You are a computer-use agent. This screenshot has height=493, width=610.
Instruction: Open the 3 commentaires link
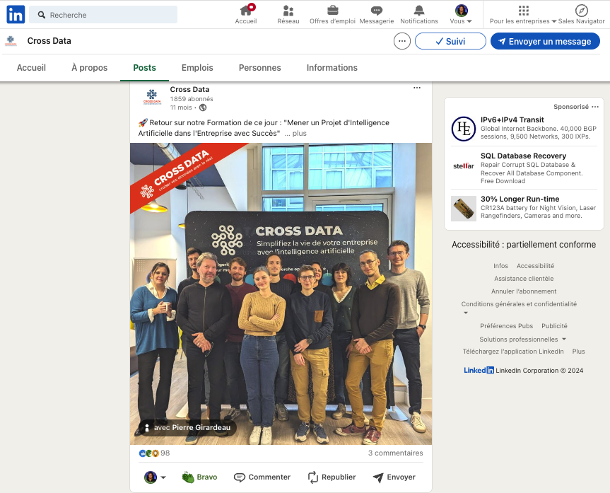point(396,453)
